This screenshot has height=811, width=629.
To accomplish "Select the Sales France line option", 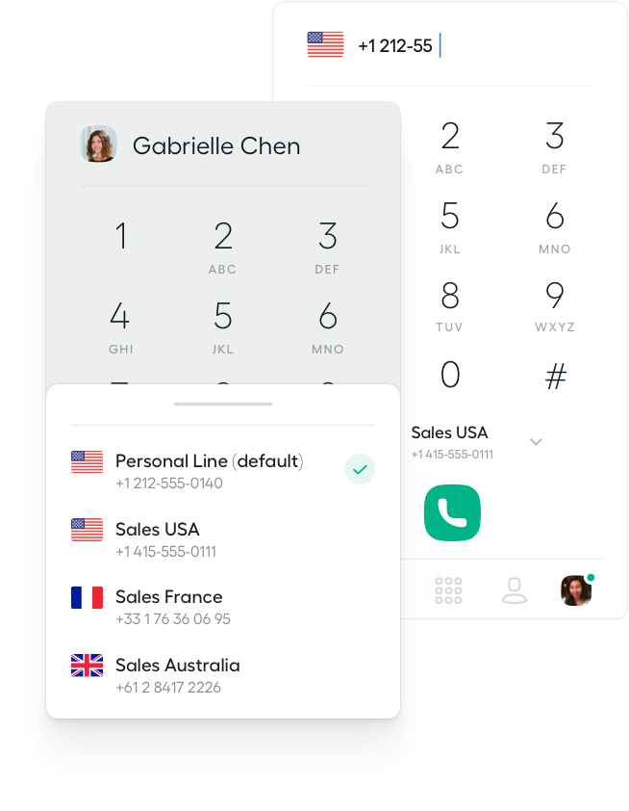I will (223, 607).
